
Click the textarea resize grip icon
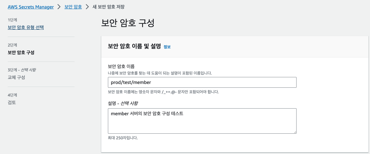(x=295, y=131)
